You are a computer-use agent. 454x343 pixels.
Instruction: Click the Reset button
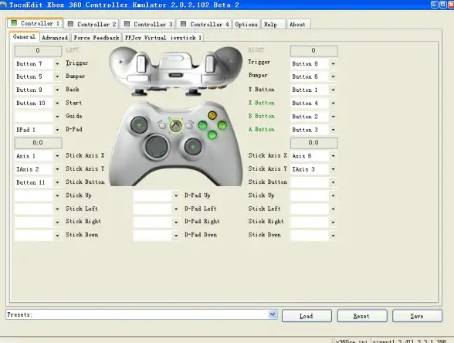(x=362, y=316)
